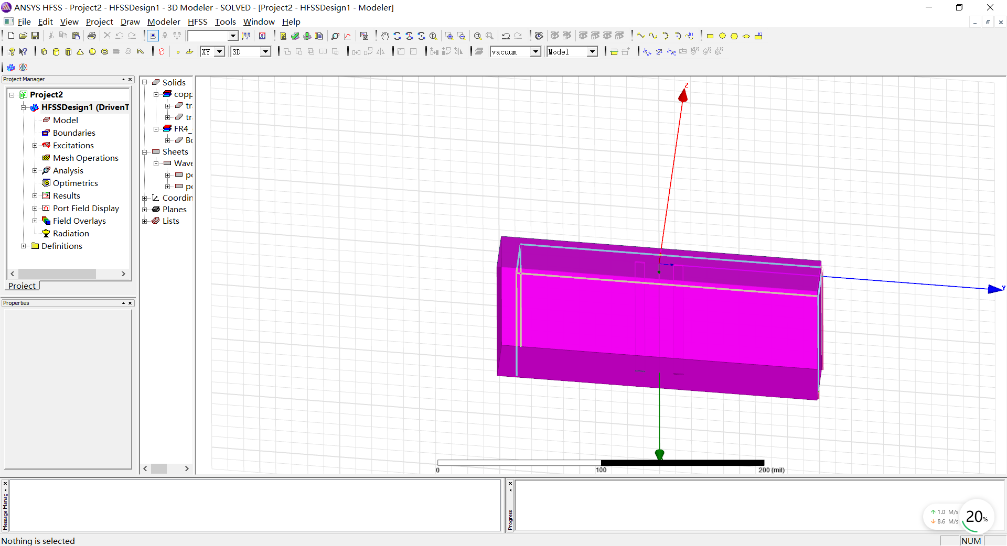
Task: Click the What's This help arrow icon
Action: (x=23, y=51)
